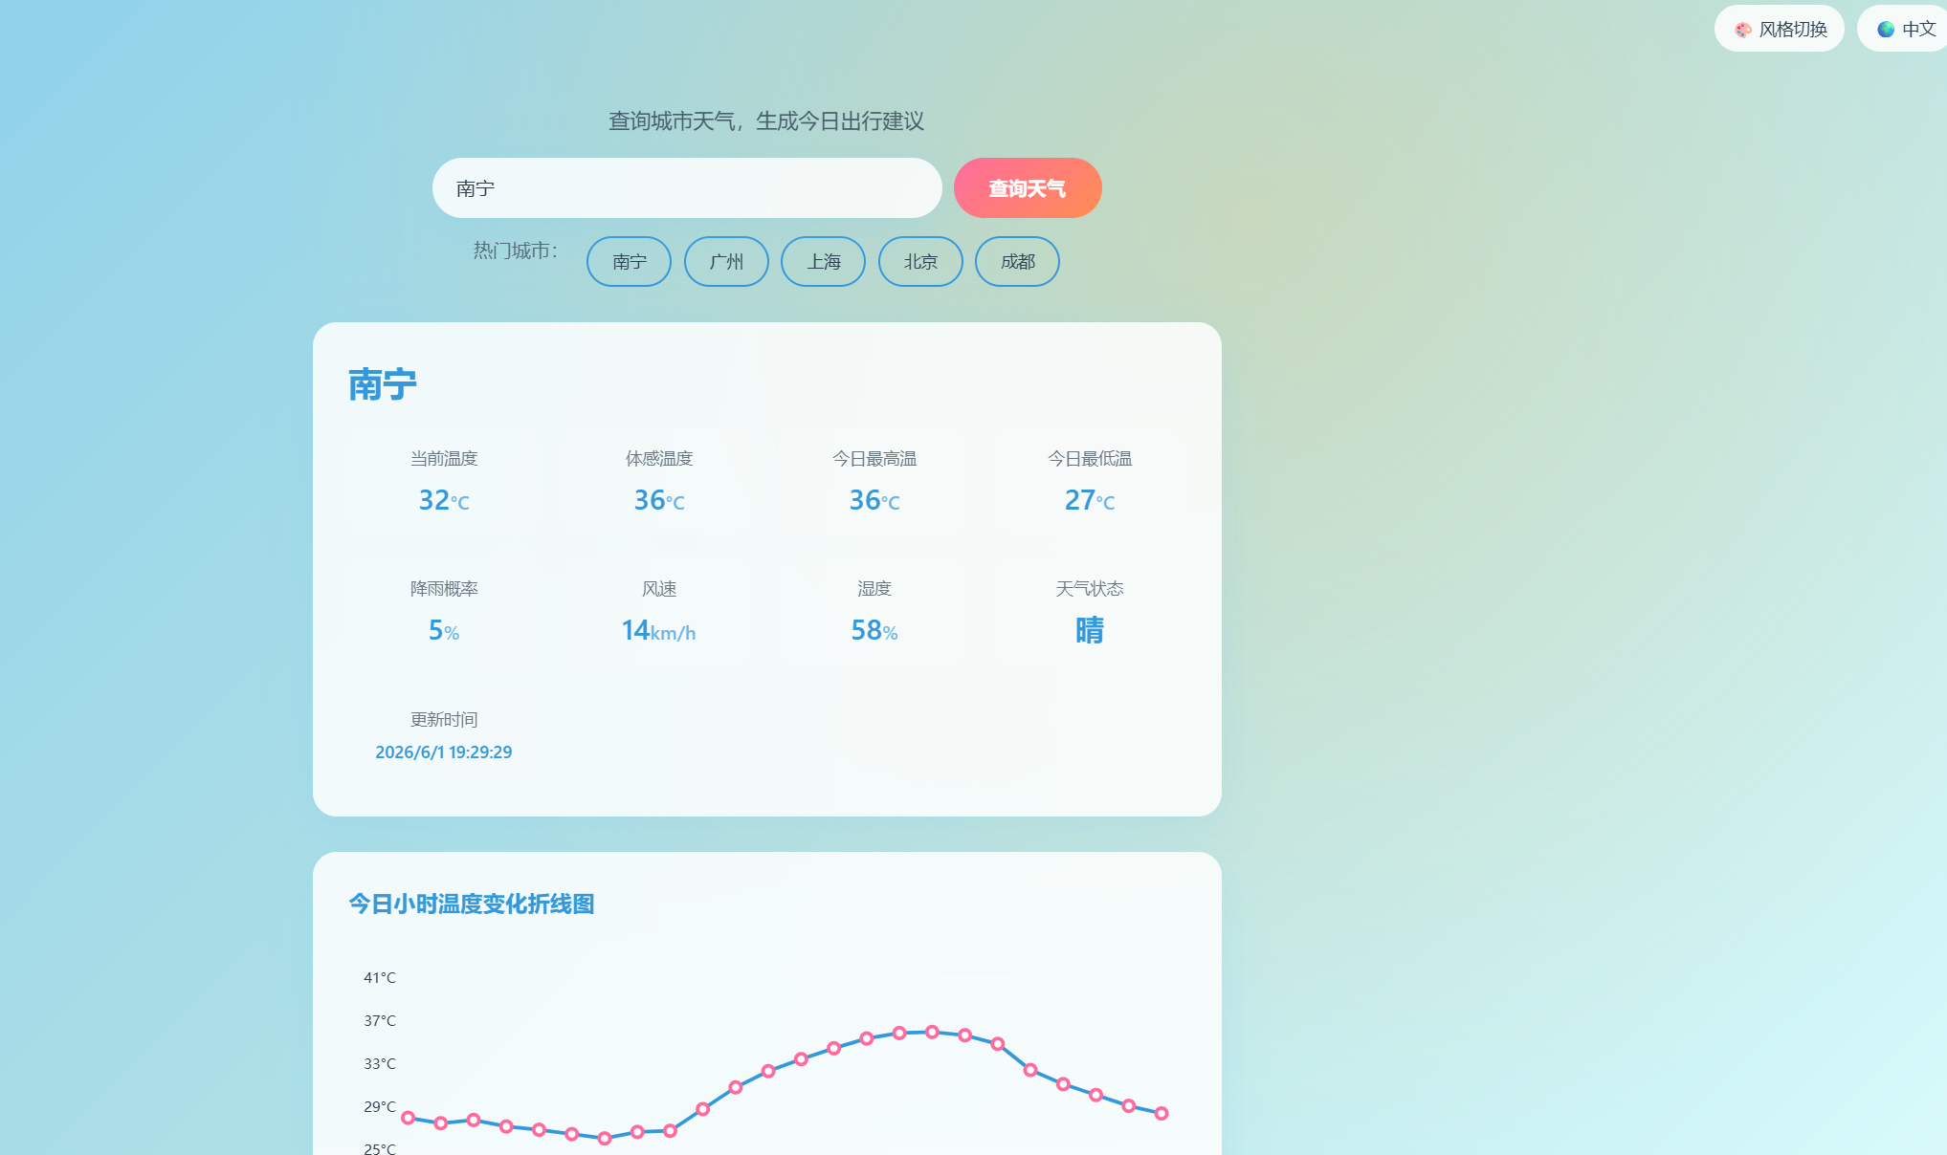Click the 风速 value 14km/h
Screen dimensions: 1947x1155
(x=658, y=630)
